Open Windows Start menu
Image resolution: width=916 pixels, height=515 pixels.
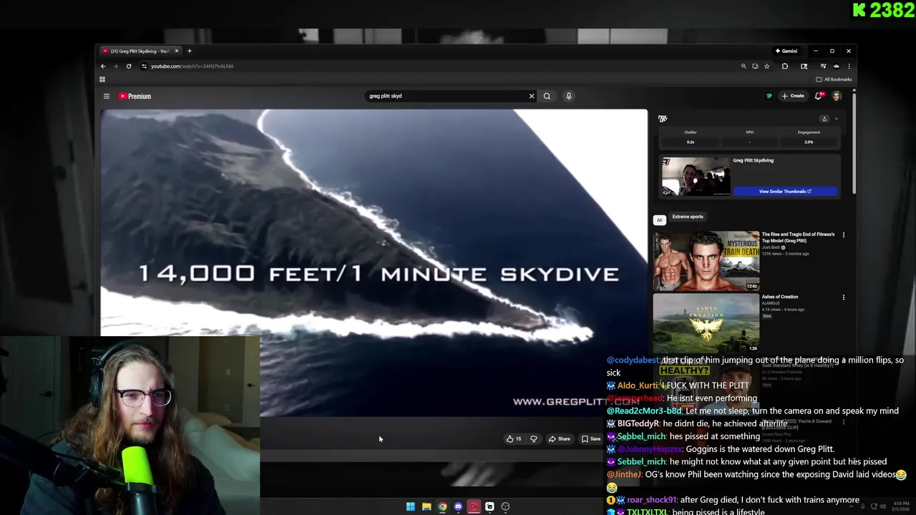tap(411, 506)
